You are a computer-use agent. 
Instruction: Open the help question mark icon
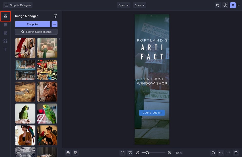click(x=225, y=5)
